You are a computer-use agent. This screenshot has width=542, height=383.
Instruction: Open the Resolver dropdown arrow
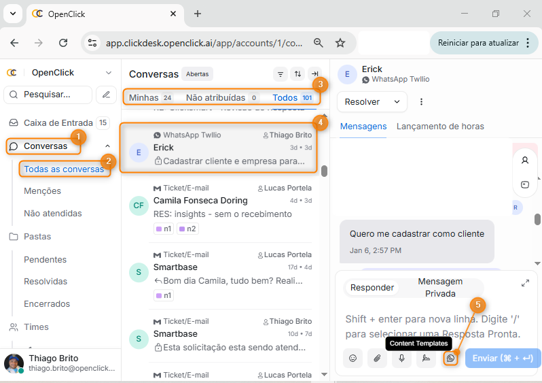(397, 102)
